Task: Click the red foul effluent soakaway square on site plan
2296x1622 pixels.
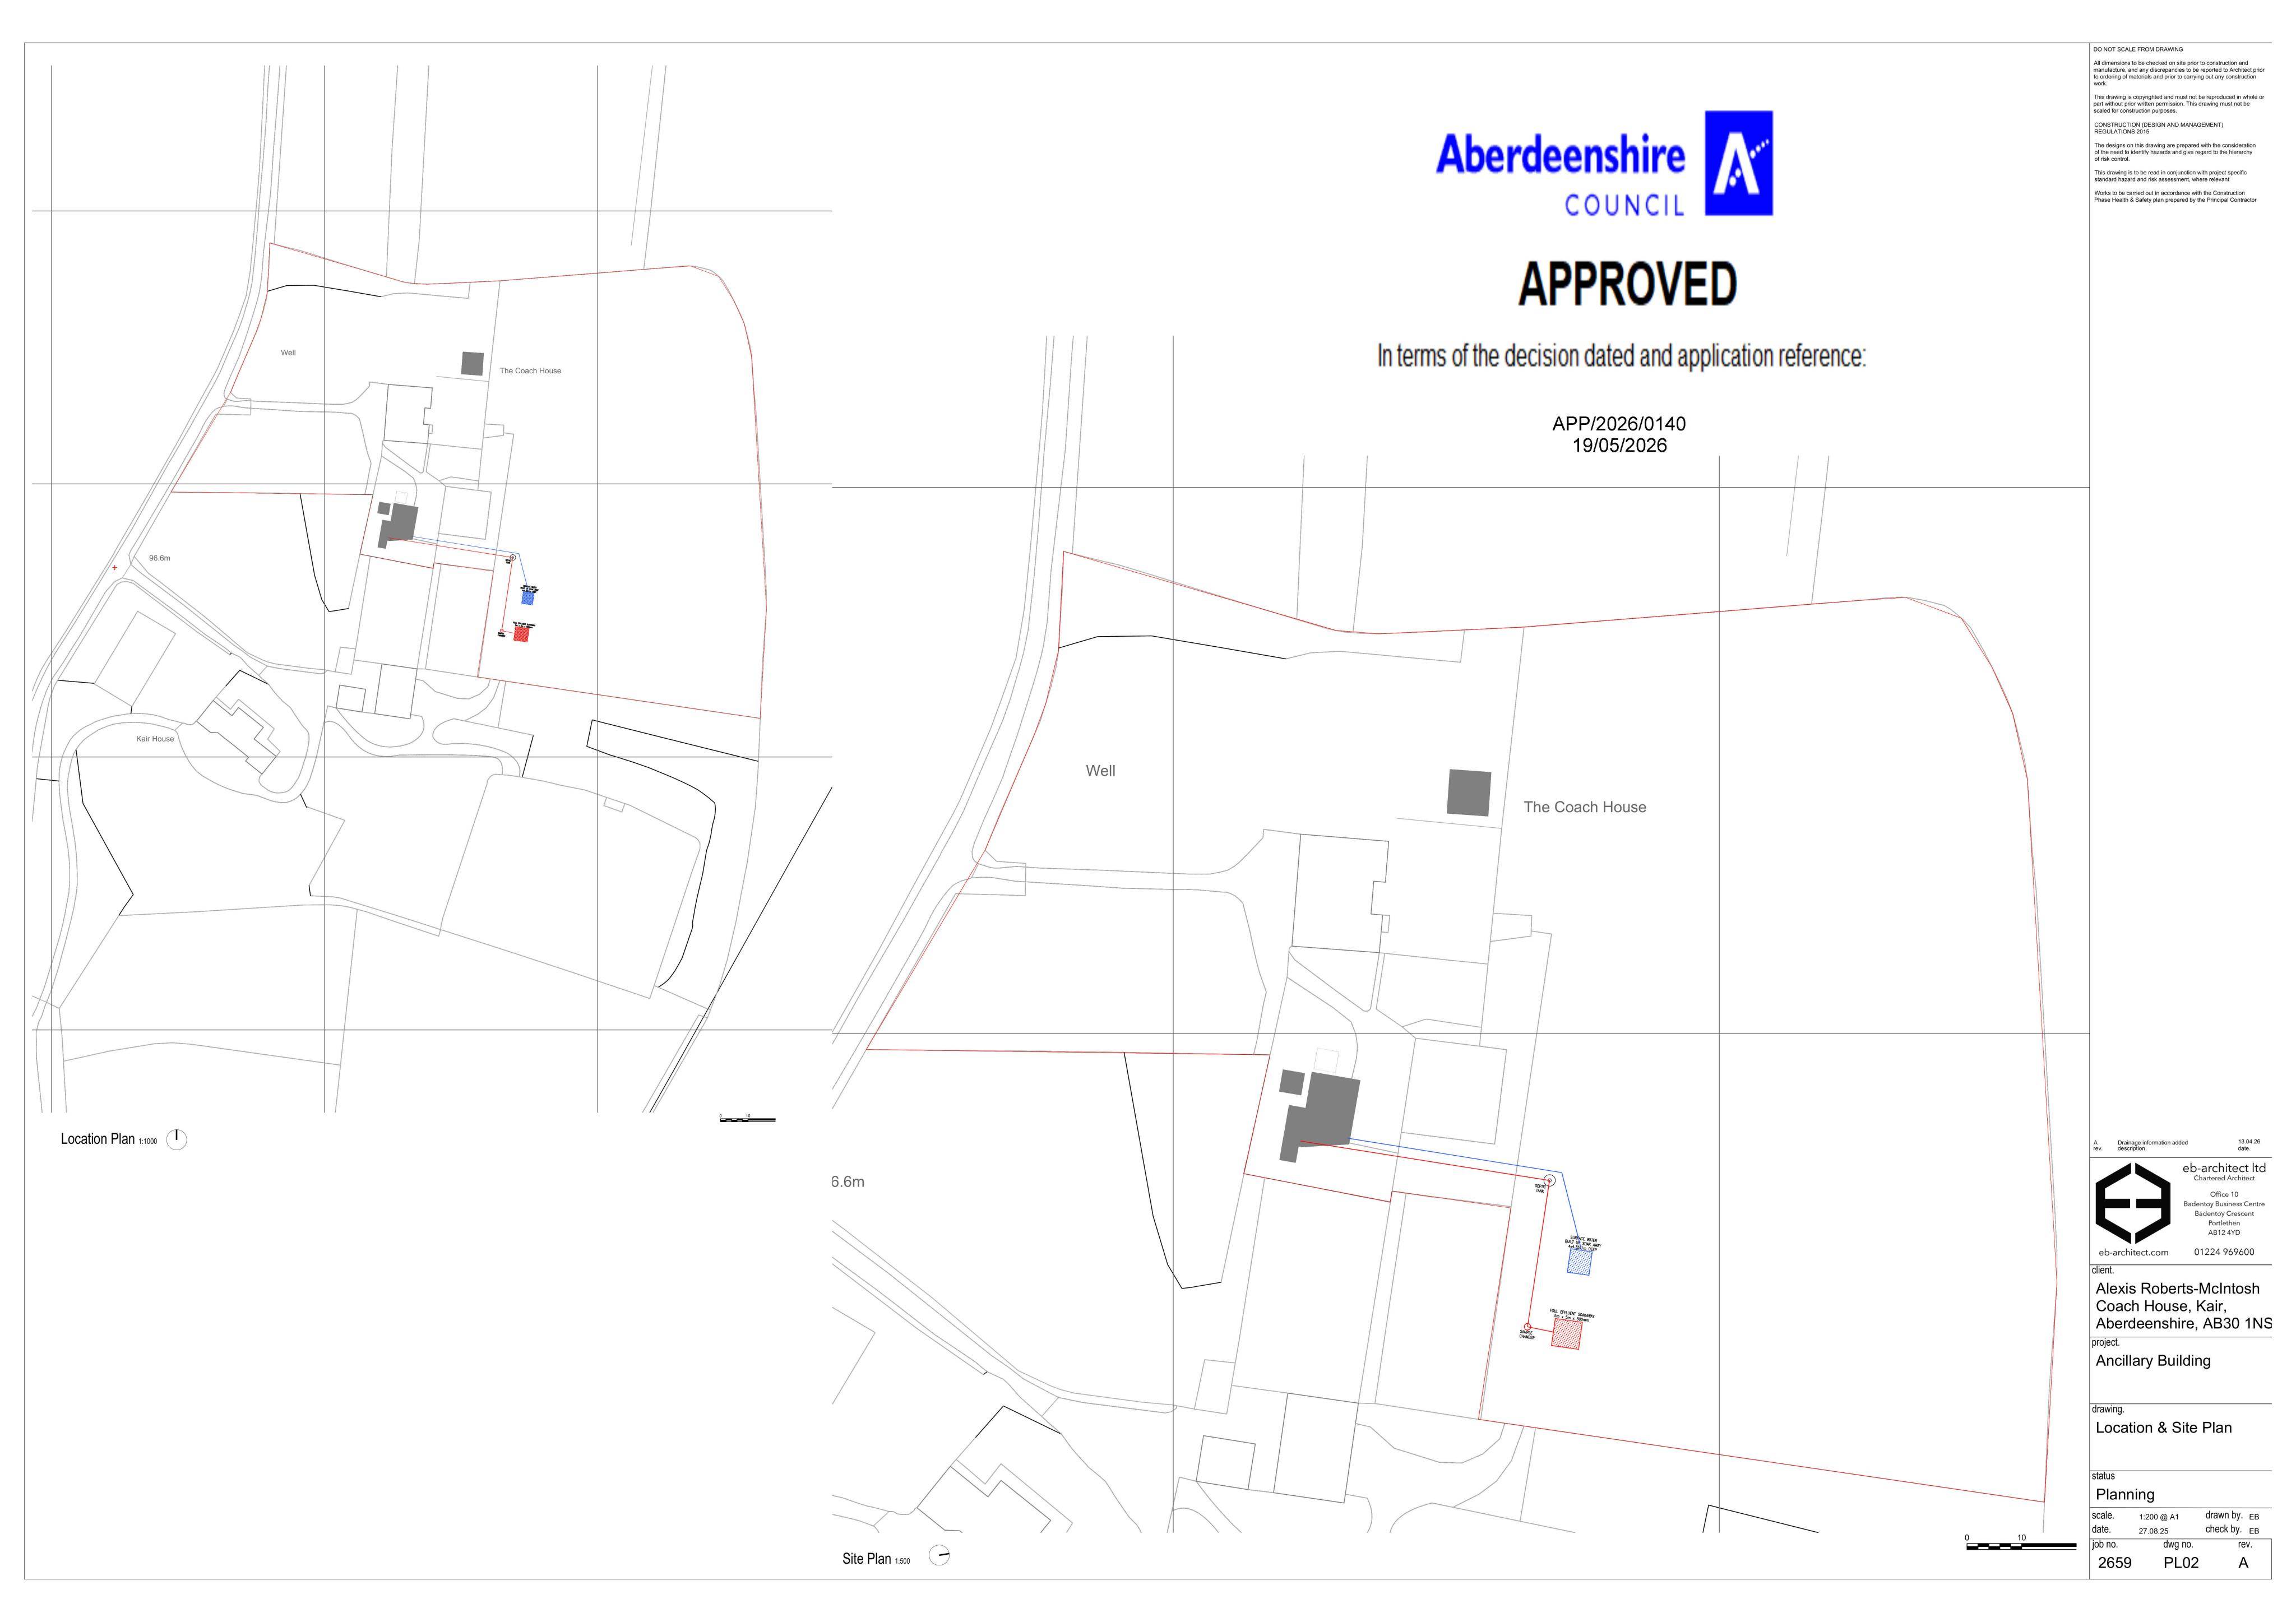Action: point(1566,1335)
